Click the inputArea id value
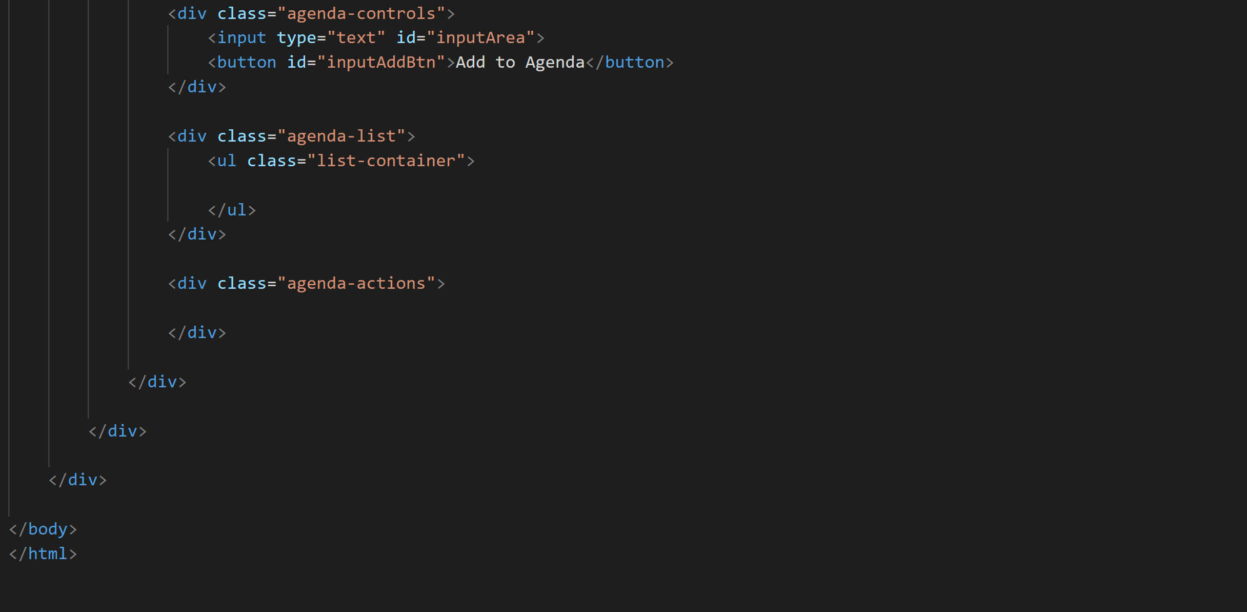The height and width of the screenshot is (612, 1247). 480,38
